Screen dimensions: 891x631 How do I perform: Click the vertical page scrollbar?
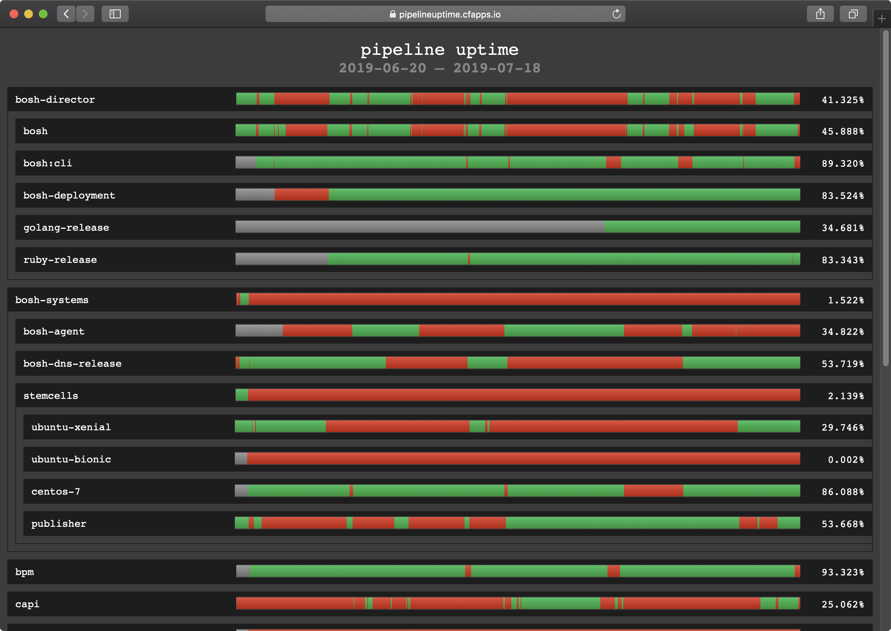pos(886,198)
